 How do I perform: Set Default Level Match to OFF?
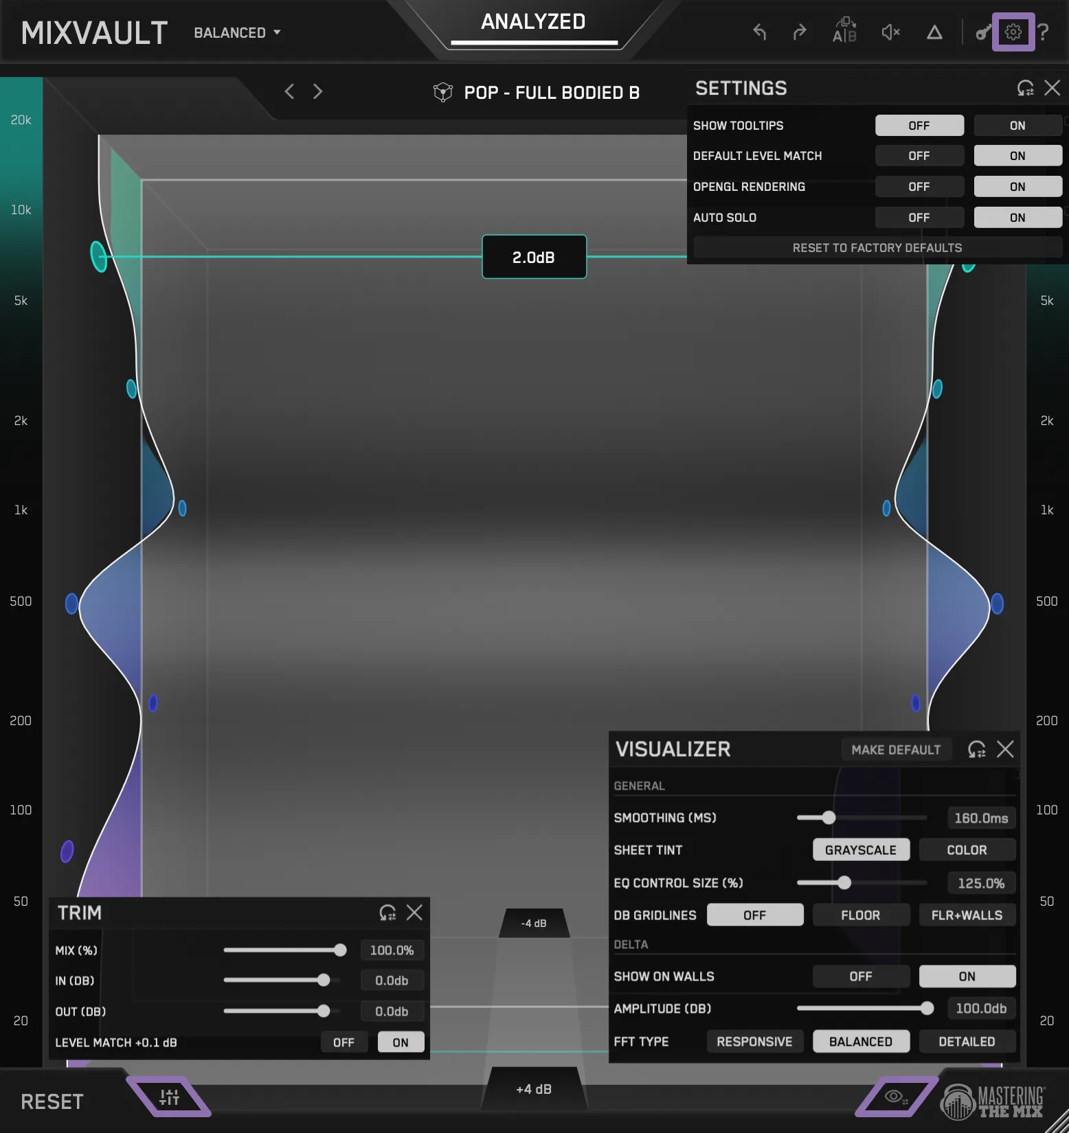919,156
